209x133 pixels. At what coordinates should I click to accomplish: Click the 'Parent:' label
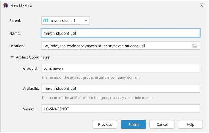tap(15, 21)
